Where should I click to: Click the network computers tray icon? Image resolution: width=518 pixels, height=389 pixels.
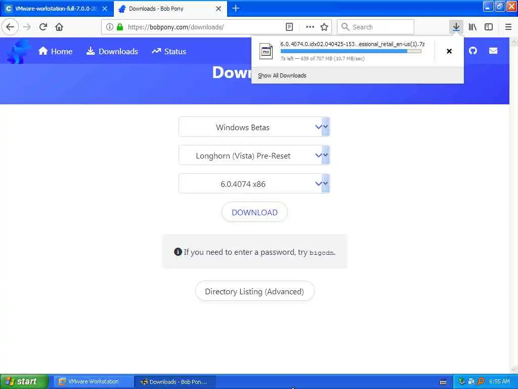pos(471,381)
